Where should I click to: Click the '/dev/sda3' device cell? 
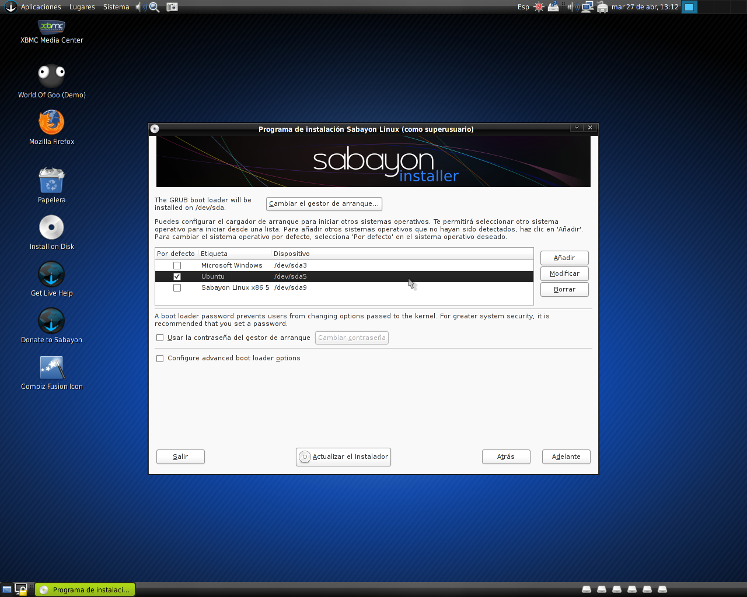click(x=290, y=265)
